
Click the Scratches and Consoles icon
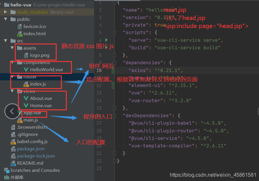pyautogui.click(x=7, y=171)
